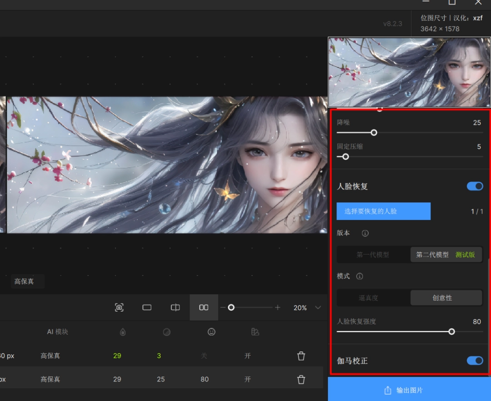The width and height of the screenshot is (491, 401).
Task: Click the green 3 value in table
Action: [x=159, y=356]
